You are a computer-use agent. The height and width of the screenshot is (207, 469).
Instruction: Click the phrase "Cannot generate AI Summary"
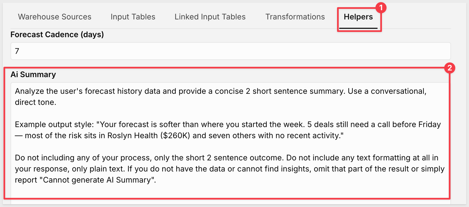pyautogui.click(x=97, y=180)
